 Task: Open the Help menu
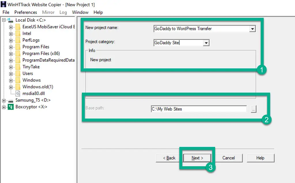(98, 12)
